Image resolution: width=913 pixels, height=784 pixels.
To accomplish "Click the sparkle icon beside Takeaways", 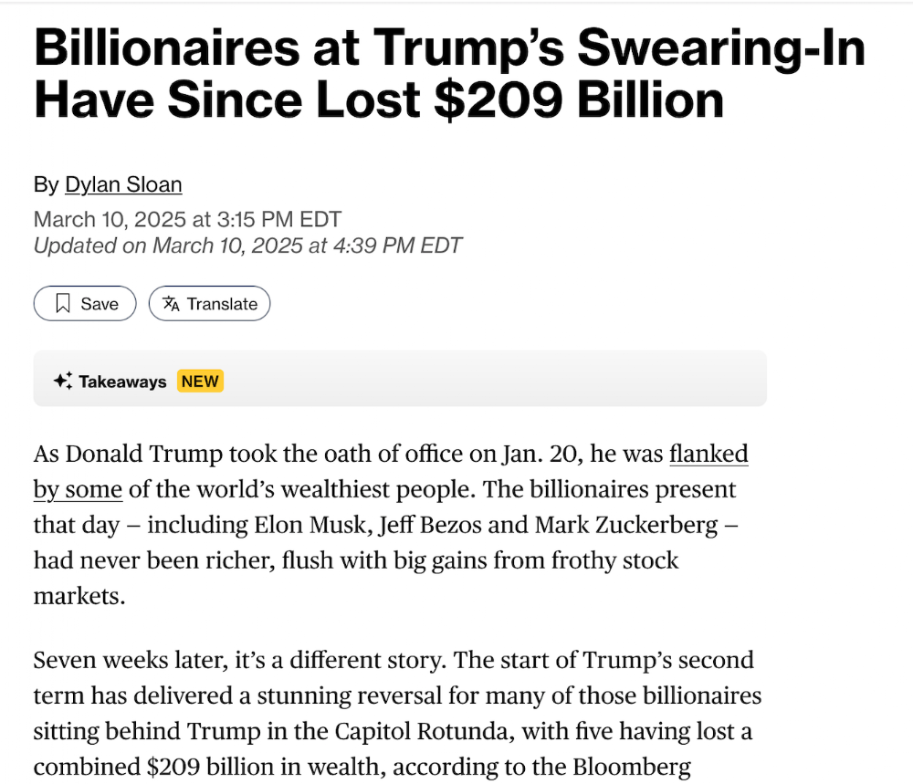I will click(x=62, y=382).
